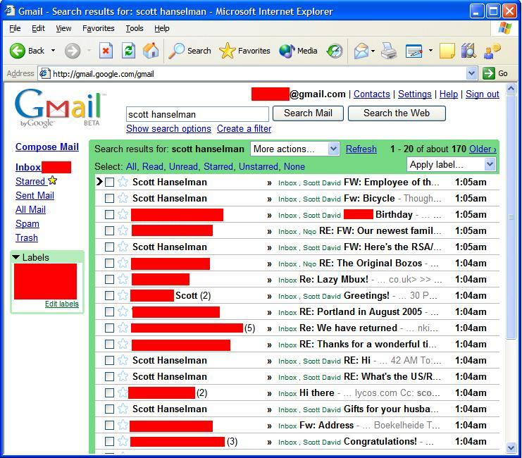Click the Edit page toolbar icon
Viewport: 522px width, 458px height.
(x=414, y=51)
